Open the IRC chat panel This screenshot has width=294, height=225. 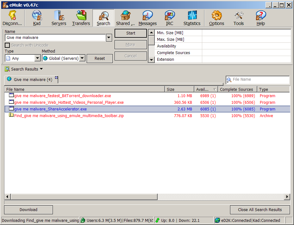click(170, 18)
